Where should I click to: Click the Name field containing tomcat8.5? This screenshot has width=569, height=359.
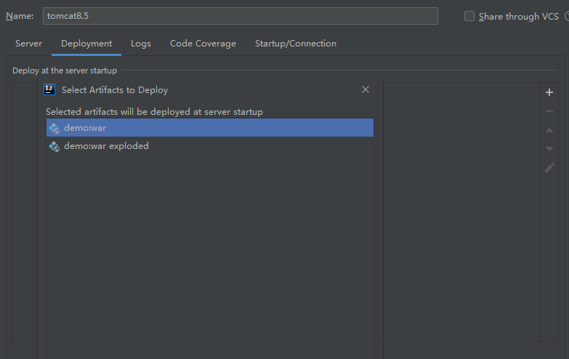tap(241, 16)
